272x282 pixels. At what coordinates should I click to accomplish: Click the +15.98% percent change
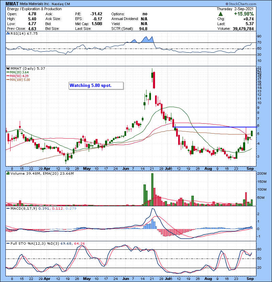(244, 14)
